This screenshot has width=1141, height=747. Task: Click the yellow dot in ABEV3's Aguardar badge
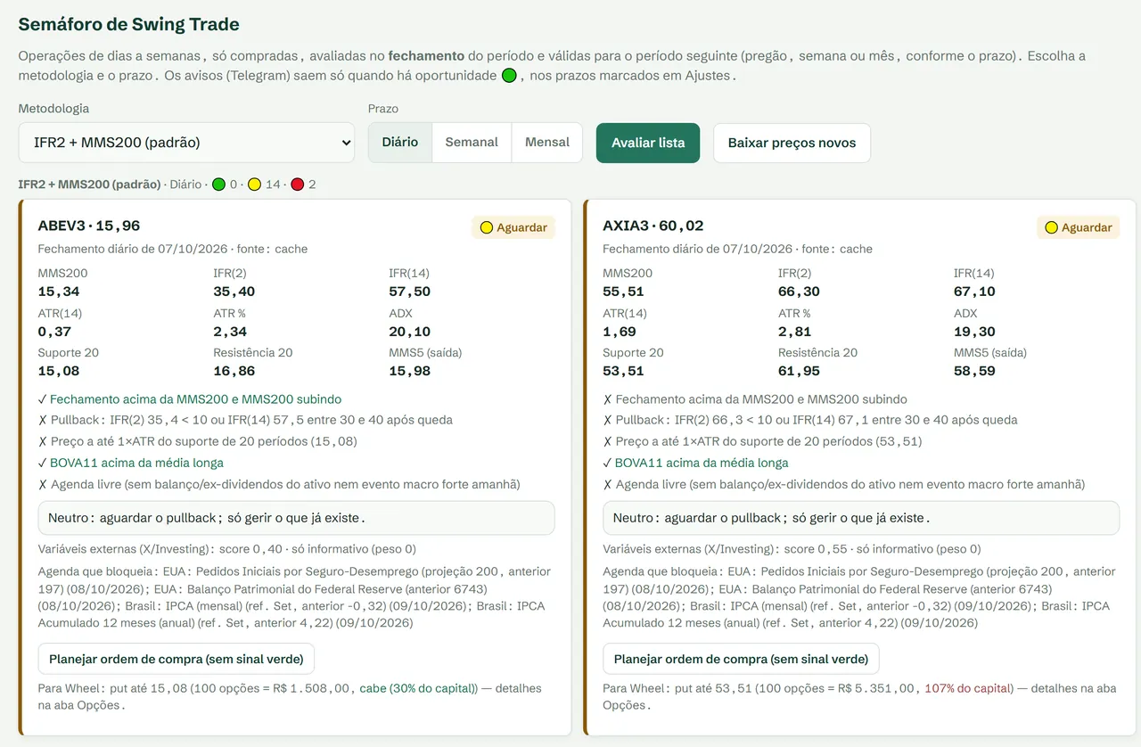tap(487, 227)
